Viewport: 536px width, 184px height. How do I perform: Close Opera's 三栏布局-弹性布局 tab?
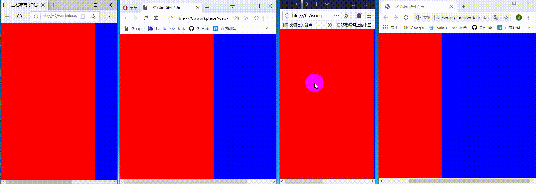click(198, 8)
